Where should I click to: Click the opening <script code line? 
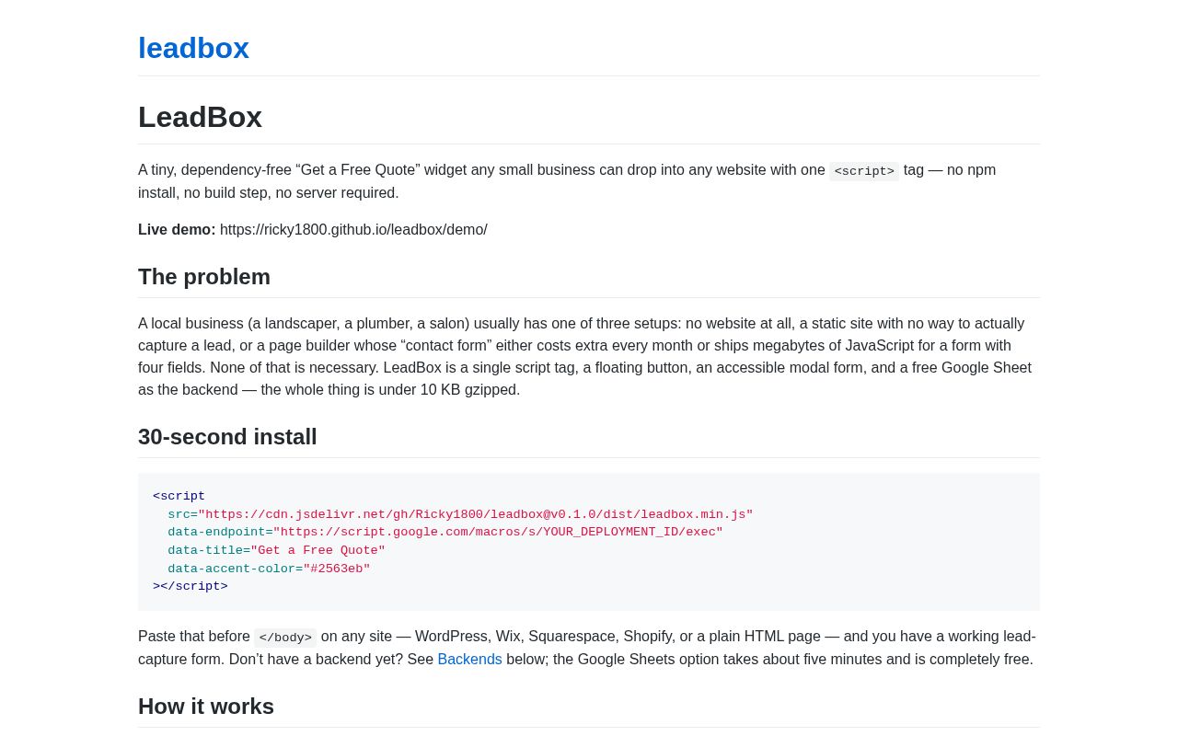tap(179, 497)
